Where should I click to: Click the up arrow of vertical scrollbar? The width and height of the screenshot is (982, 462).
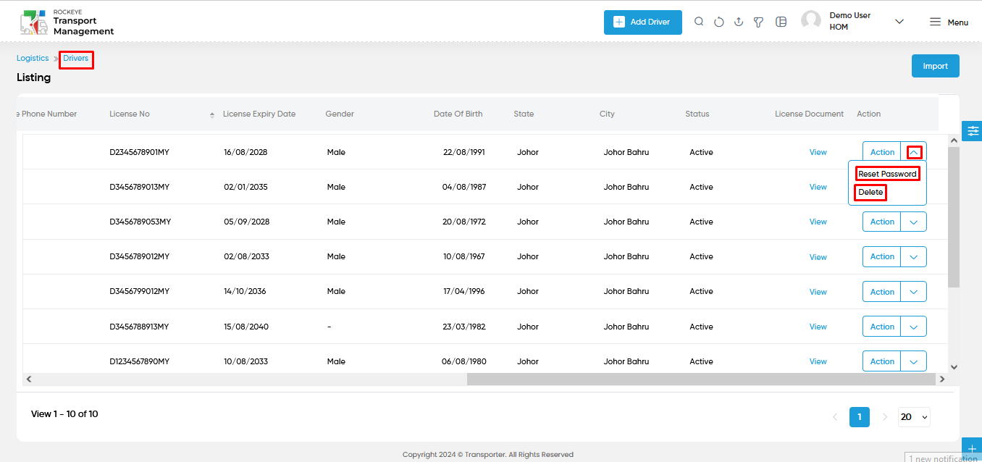(954, 140)
